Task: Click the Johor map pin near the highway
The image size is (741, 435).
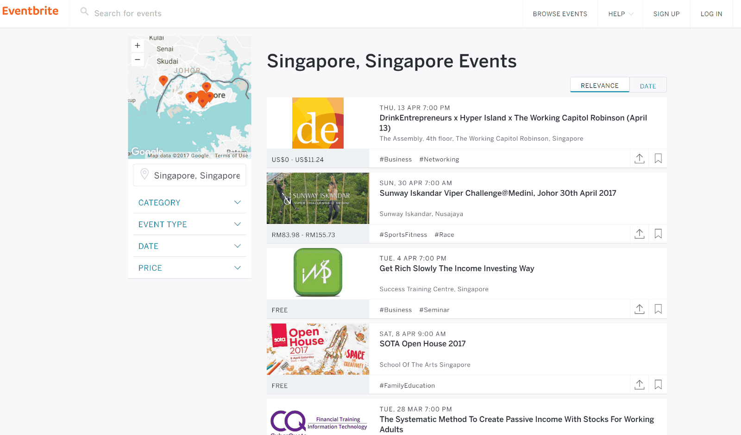Action: click(x=163, y=81)
